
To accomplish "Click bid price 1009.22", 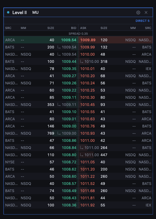I will tap(69, 90).
